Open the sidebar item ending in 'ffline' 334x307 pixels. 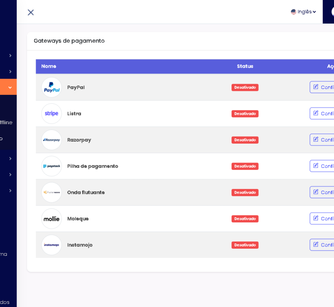tap(6, 122)
